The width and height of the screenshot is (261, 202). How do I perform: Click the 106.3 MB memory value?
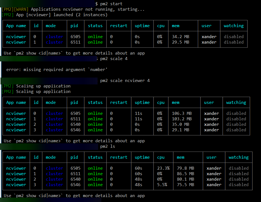[182, 113]
